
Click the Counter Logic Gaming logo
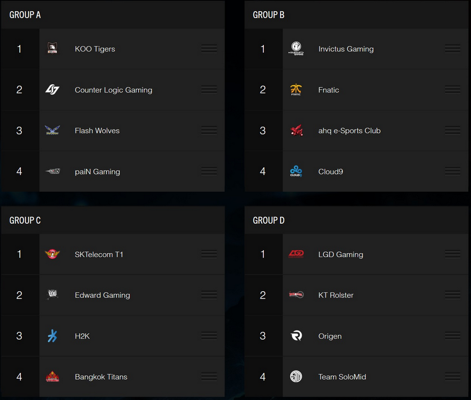52,90
